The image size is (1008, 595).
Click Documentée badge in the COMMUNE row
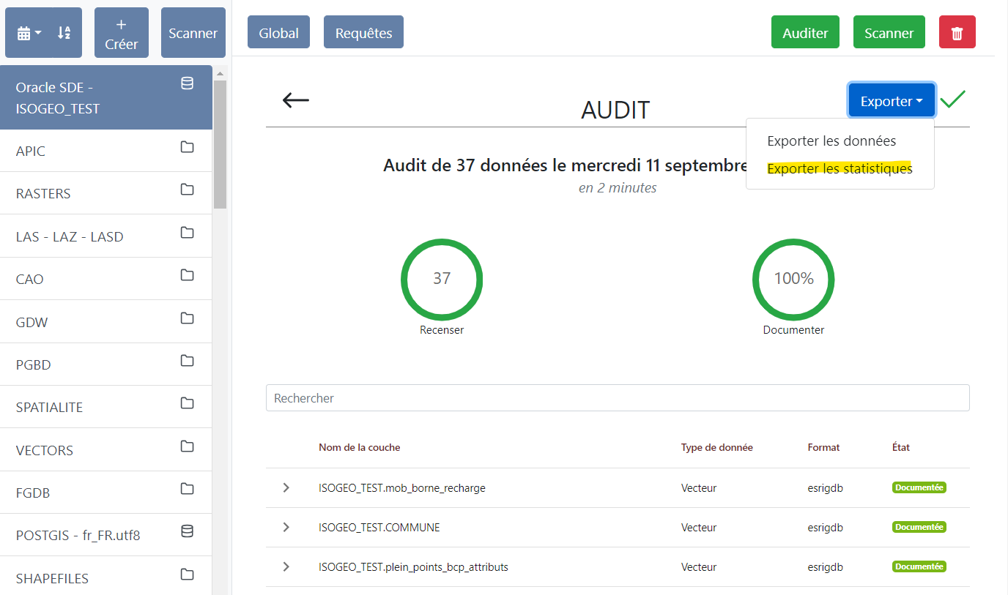919,527
